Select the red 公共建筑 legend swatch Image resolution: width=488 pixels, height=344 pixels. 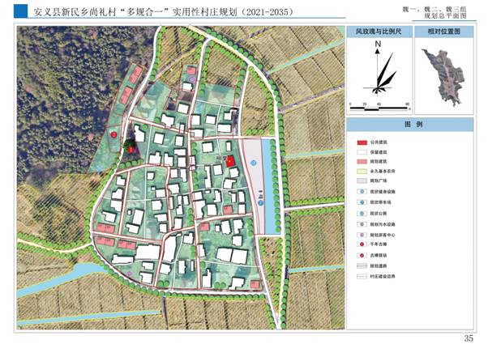point(362,142)
